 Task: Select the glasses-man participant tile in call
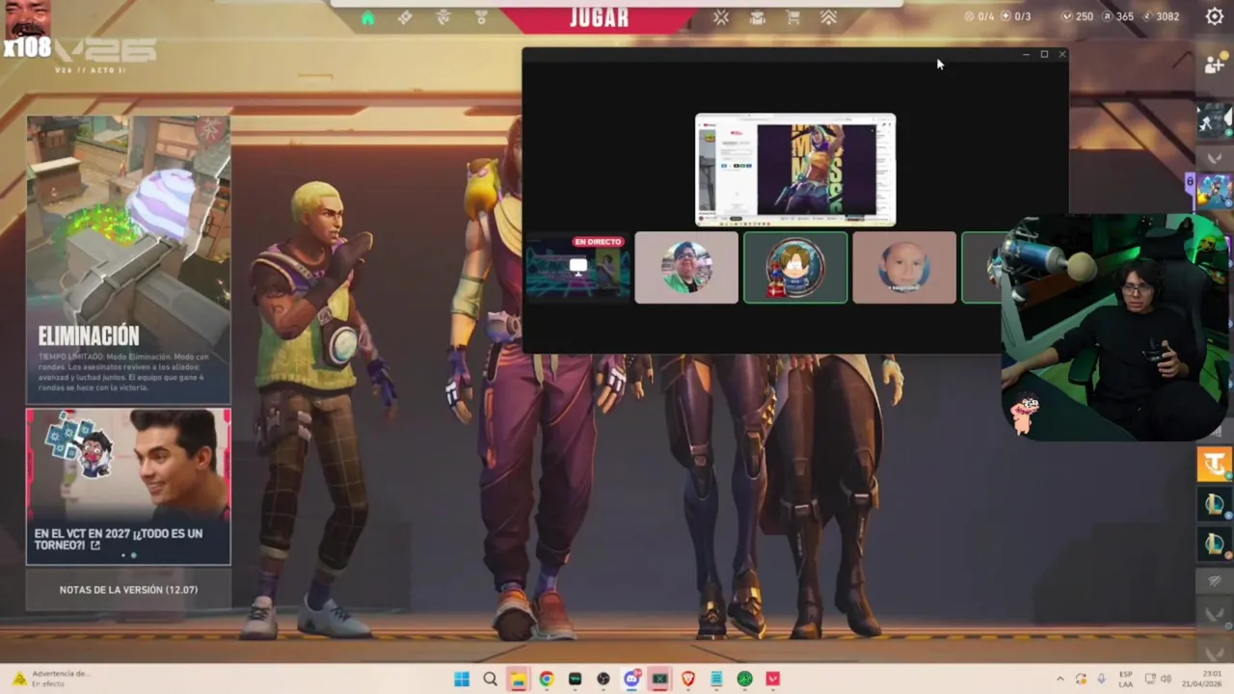click(686, 268)
